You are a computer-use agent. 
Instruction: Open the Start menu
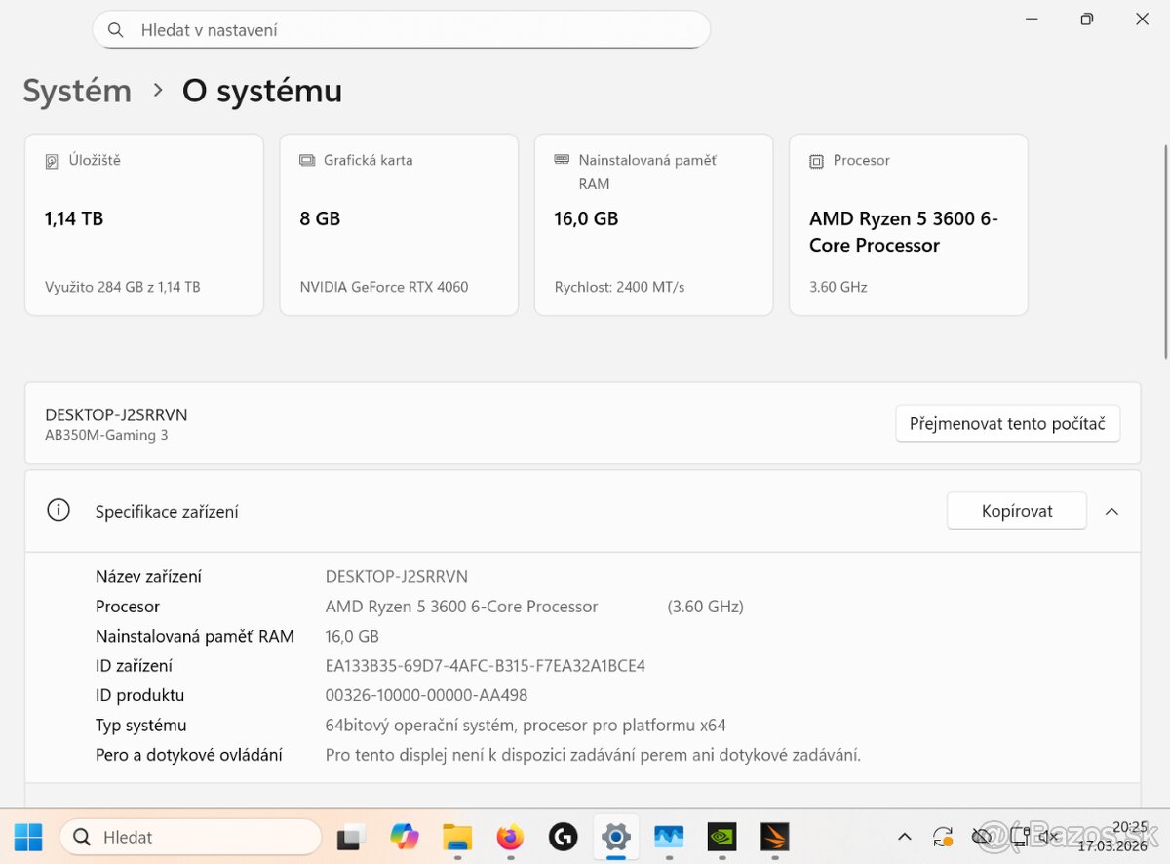click(27, 837)
